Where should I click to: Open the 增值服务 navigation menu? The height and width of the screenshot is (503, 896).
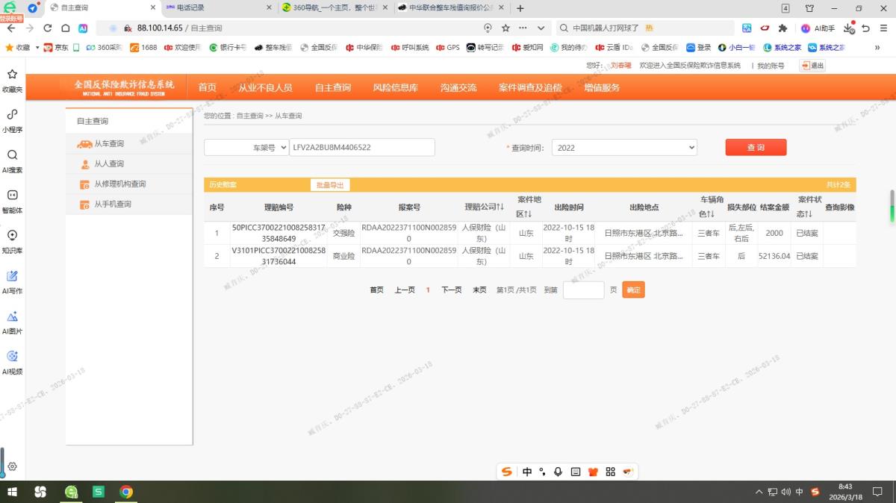pos(602,87)
